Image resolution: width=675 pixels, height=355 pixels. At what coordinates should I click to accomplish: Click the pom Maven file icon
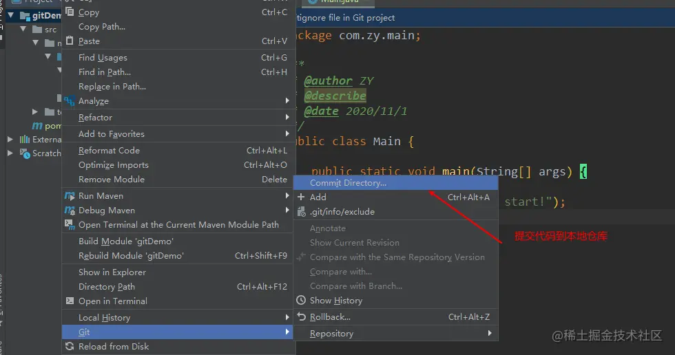(x=37, y=125)
